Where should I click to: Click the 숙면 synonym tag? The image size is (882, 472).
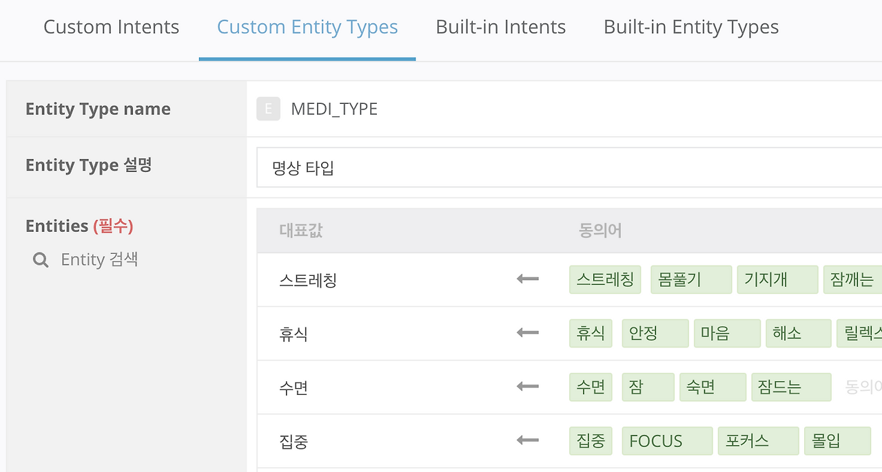coord(712,387)
